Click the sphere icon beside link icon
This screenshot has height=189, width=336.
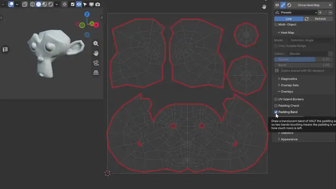point(289,5)
